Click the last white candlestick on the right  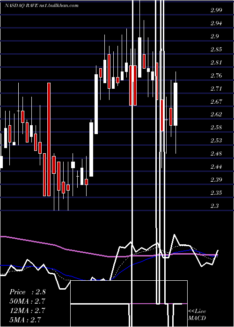pyautogui.click(x=175, y=104)
